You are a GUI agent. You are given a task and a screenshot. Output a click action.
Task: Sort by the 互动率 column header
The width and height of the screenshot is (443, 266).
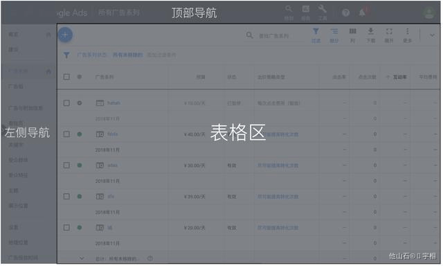click(x=399, y=77)
